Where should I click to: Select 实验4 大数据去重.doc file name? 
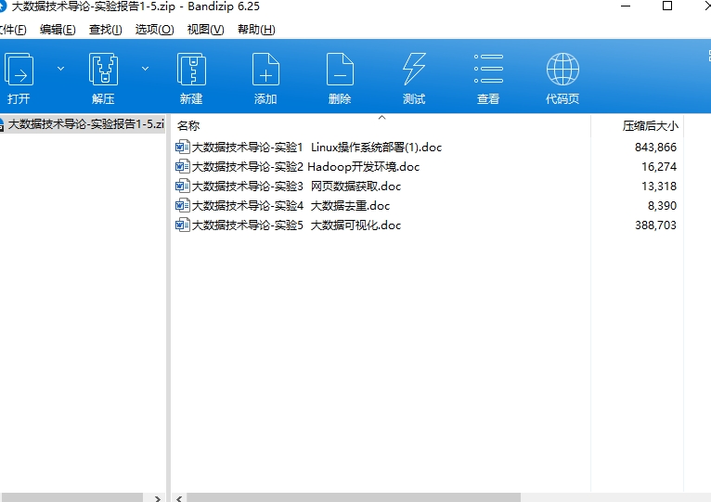pyautogui.click(x=291, y=205)
